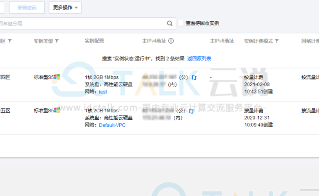Select the 2021-02-08 creation date text
Viewport: 319px width, 196px height.
(257, 84)
